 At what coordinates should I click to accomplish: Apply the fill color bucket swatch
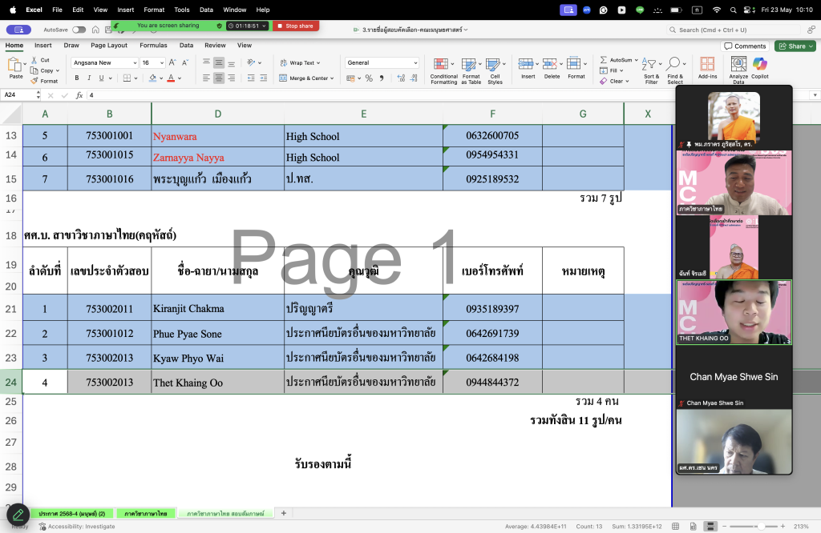point(152,78)
